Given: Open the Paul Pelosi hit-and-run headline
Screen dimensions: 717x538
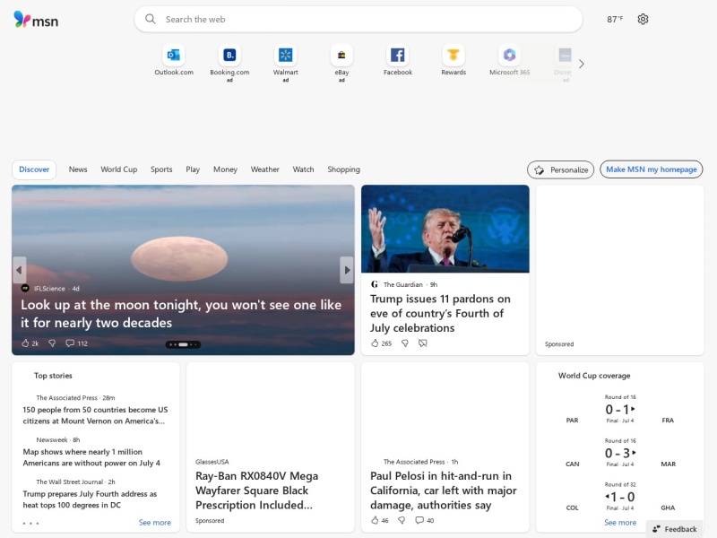Looking at the screenshot, I should point(443,490).
